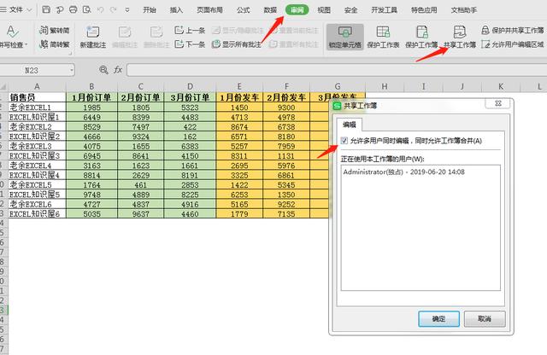Select cell with value 8674

click(239, 126)
